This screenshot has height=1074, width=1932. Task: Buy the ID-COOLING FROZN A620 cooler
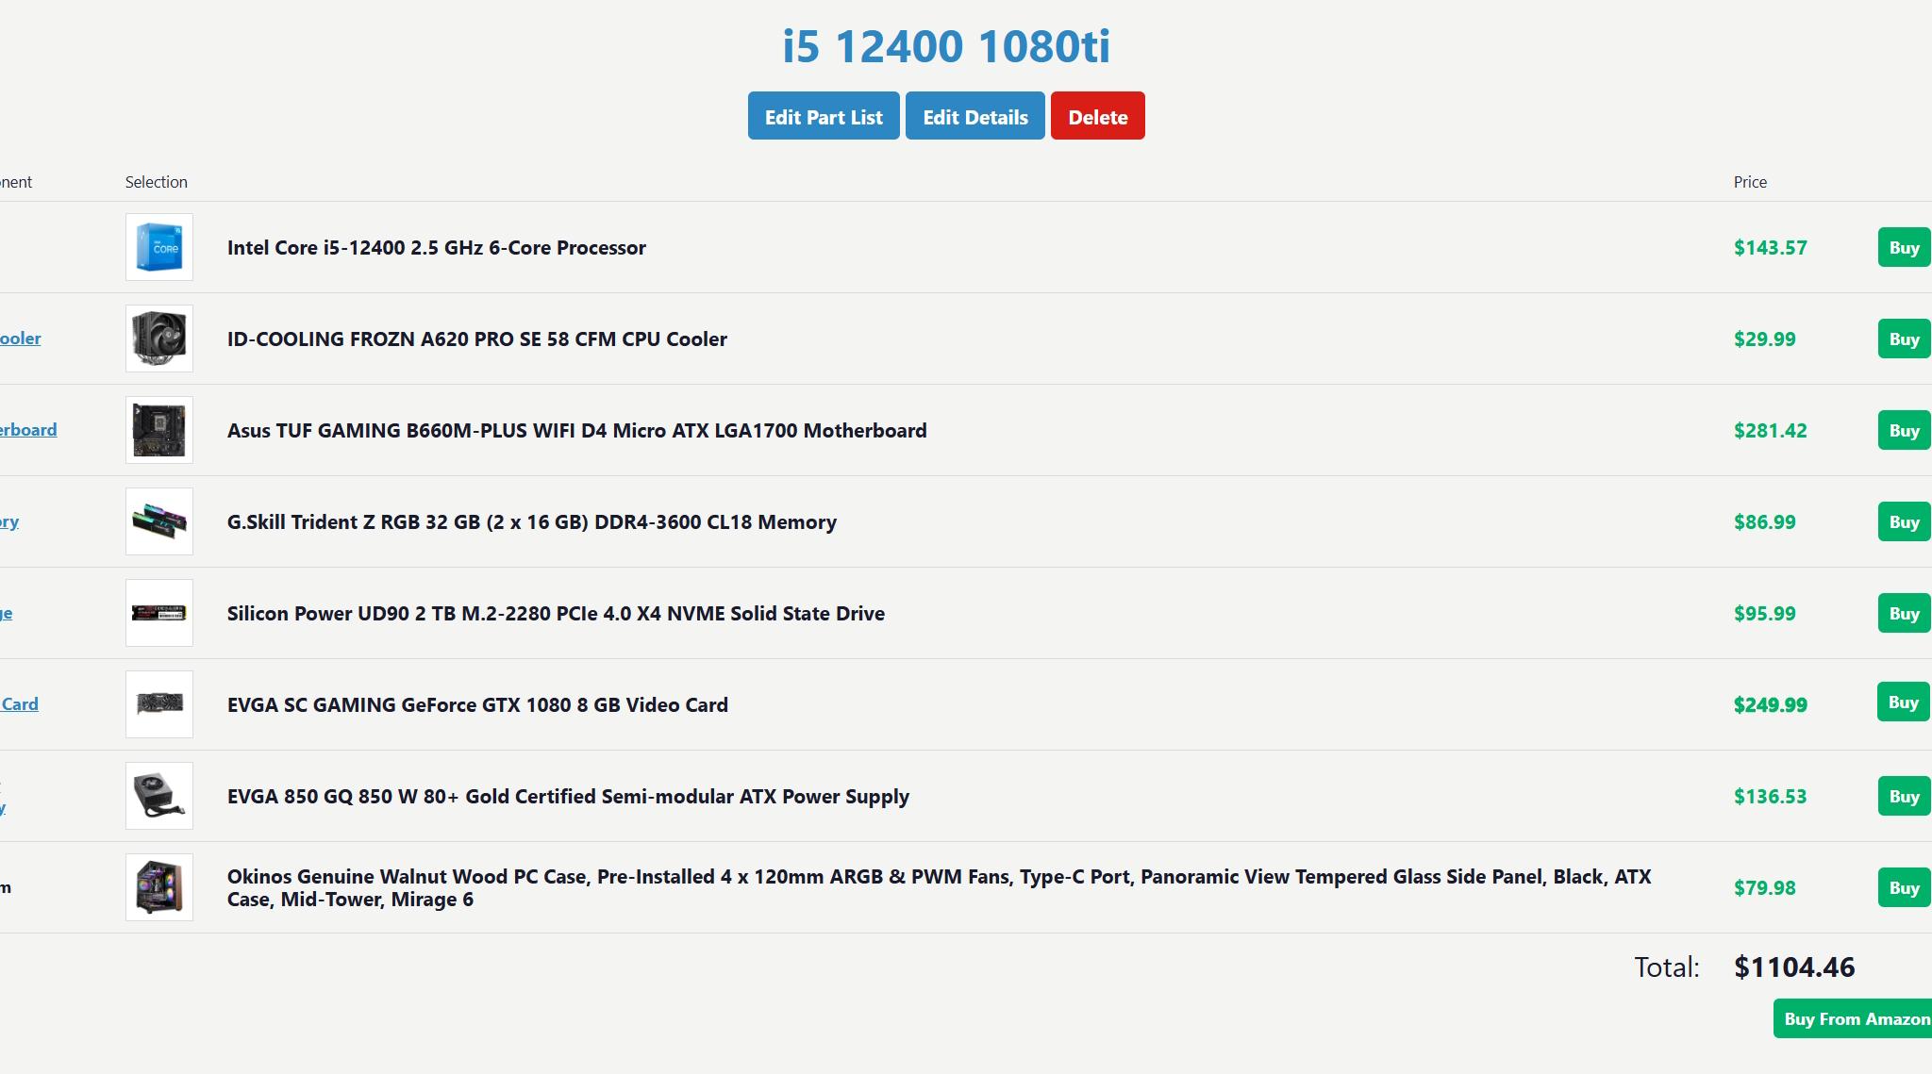coord(1905,339)
